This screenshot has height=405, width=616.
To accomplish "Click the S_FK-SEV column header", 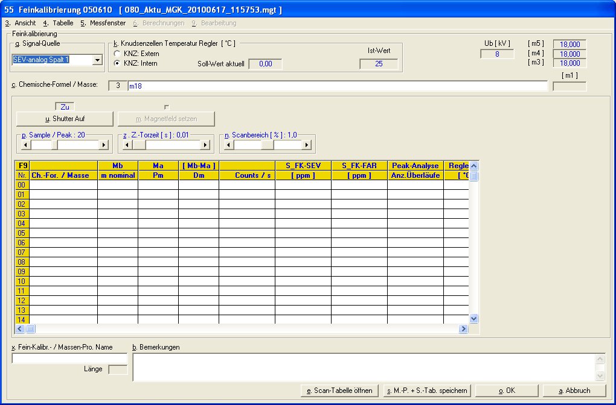I will (303, 166).
